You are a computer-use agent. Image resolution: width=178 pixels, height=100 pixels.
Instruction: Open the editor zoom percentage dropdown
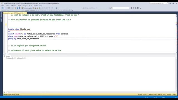(x=8, y=54)
